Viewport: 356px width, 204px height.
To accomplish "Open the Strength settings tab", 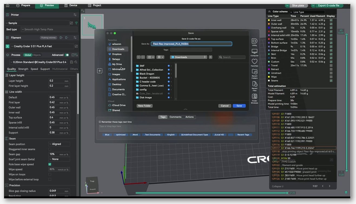I will pyautogui.click(x=23, y=69).
